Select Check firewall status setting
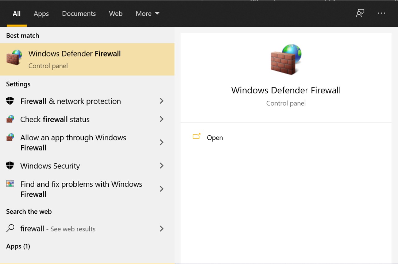 pos(87,119)
